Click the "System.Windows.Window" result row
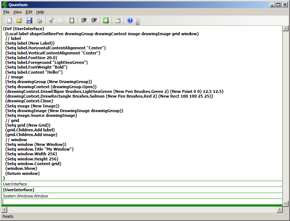The image size is (290, 221). click(x=142, y=196)
